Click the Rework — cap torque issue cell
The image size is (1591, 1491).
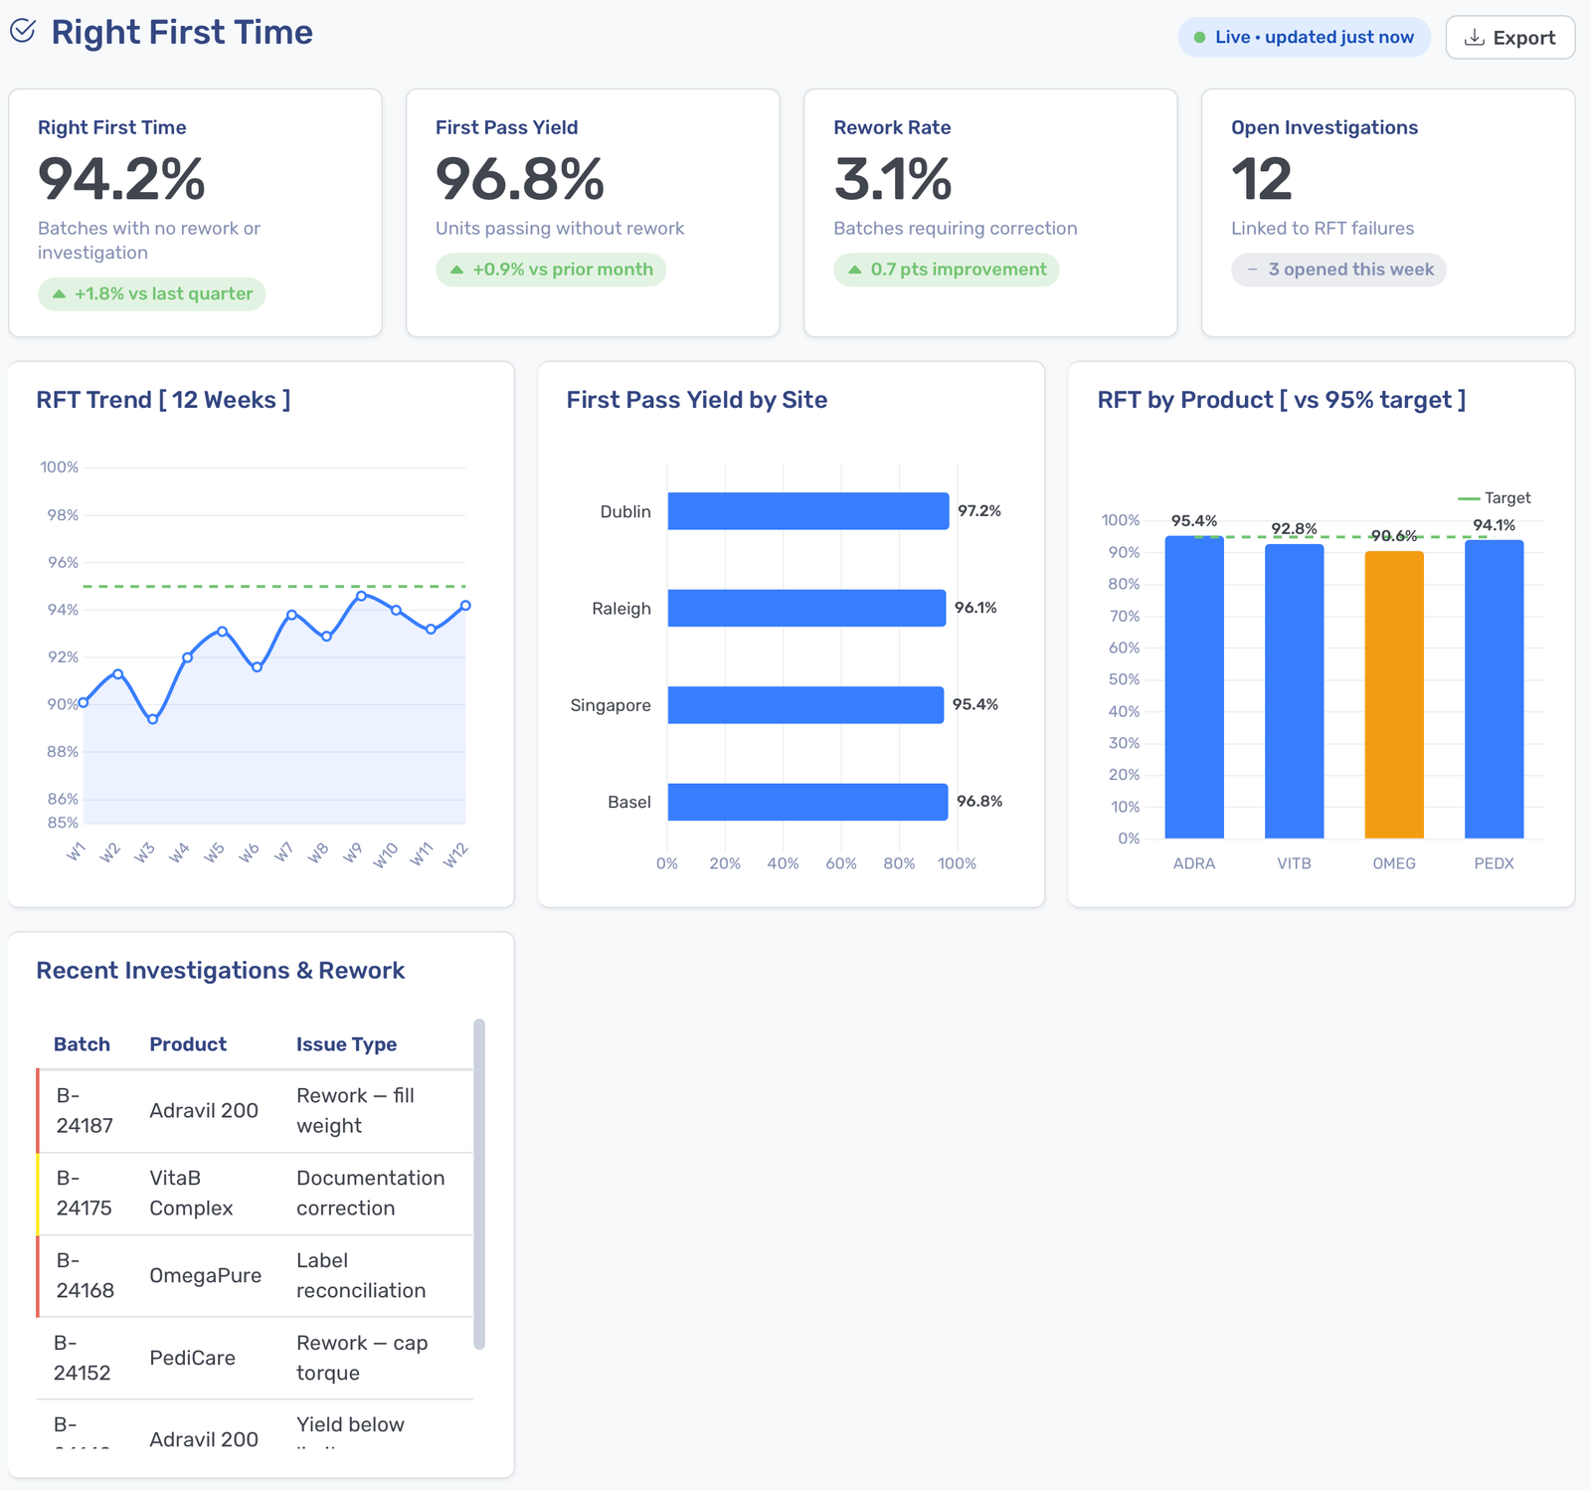coord(362,1358)
